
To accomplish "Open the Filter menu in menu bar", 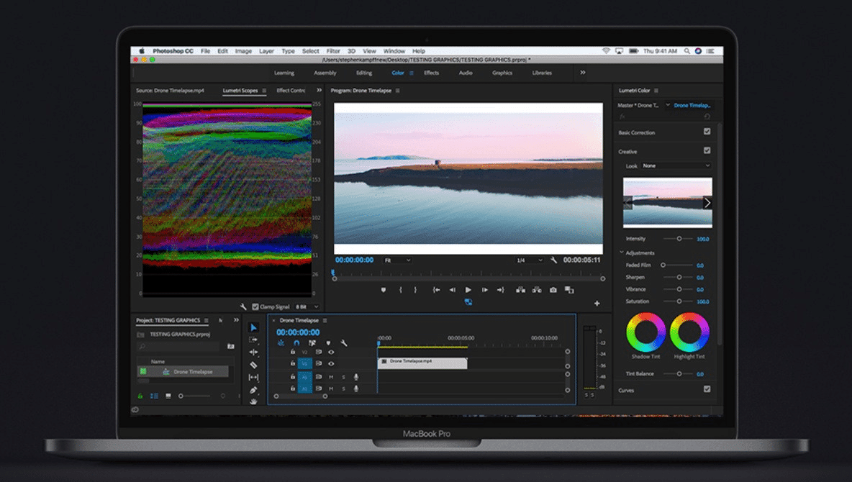I will coord(333,51).
